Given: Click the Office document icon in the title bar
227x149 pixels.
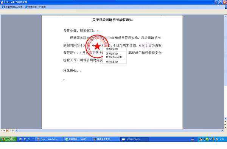Looking at the screenshot, I should click(x=2, y=2).
